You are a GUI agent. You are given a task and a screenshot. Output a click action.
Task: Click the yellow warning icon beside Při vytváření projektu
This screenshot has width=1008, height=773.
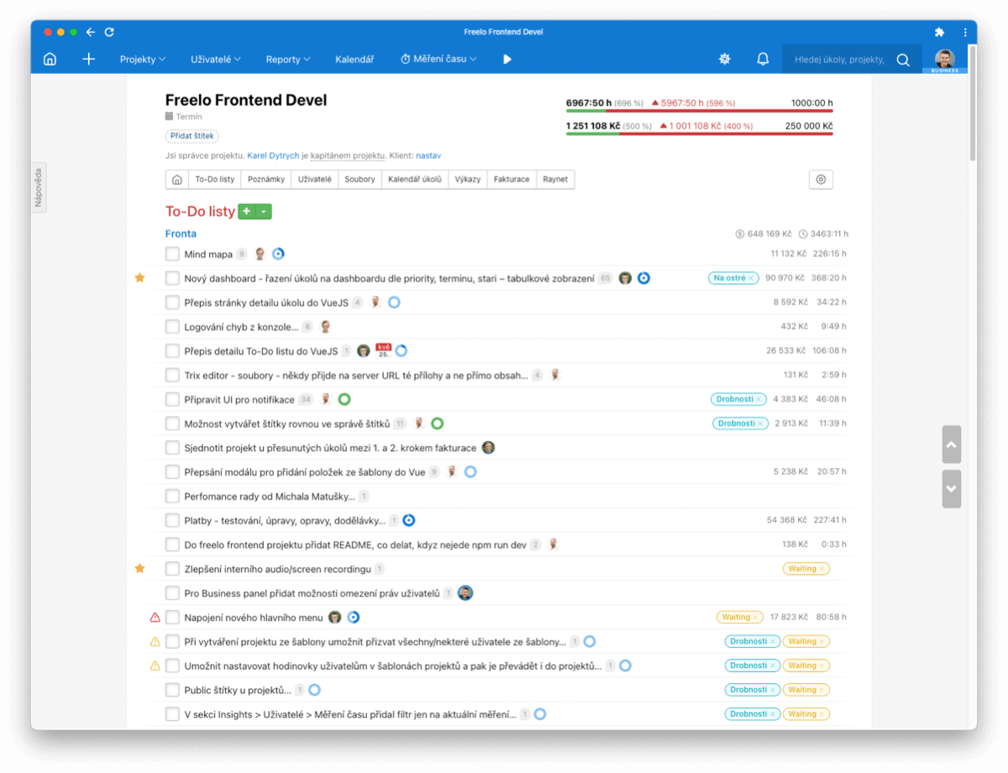point(155,641)
